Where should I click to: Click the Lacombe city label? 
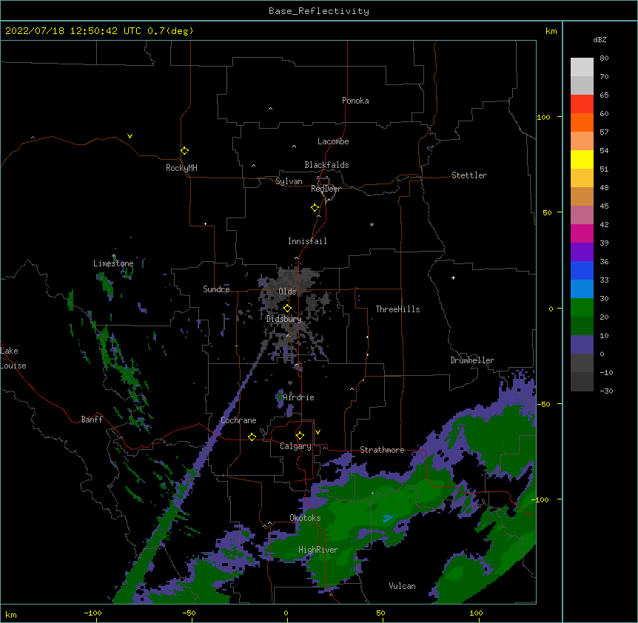coord(333,141)
